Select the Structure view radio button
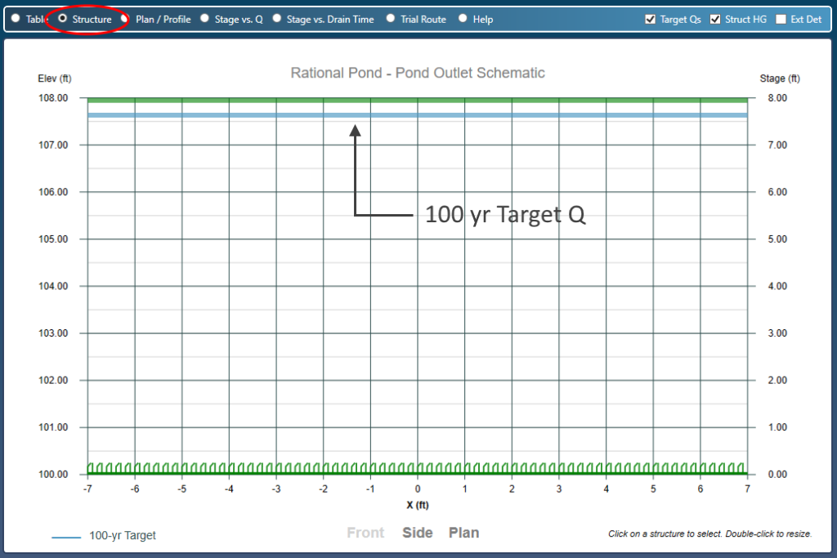Image resolution: width=837 pixels, height=558 pixels. [62, 18]
